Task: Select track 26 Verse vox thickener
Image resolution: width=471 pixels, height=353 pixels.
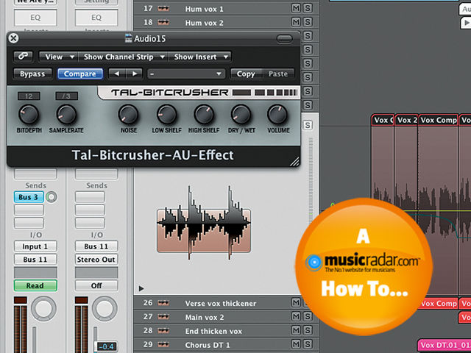Action: click(226, 303)
